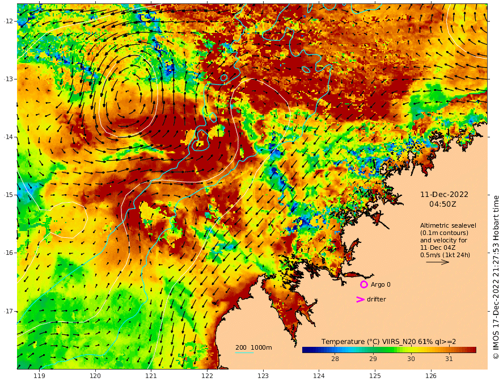The width and height of the screenshot is (499, 386).
Task: Click longitude axis label '123'
Action: tap(263, 376)
